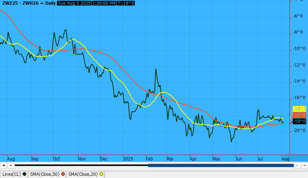Viewport: 308px width, 178px height.
Task: Click the yellow SMA 20 color dot
Action: click(101, 174)
